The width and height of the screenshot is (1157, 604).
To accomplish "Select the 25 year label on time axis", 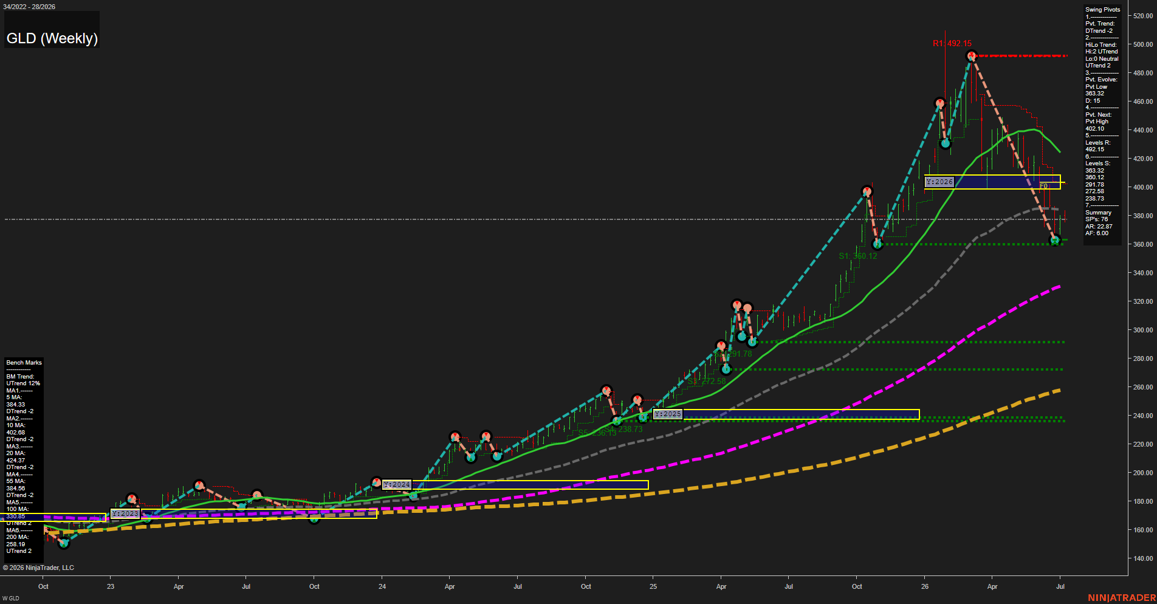I will point(653,586).
